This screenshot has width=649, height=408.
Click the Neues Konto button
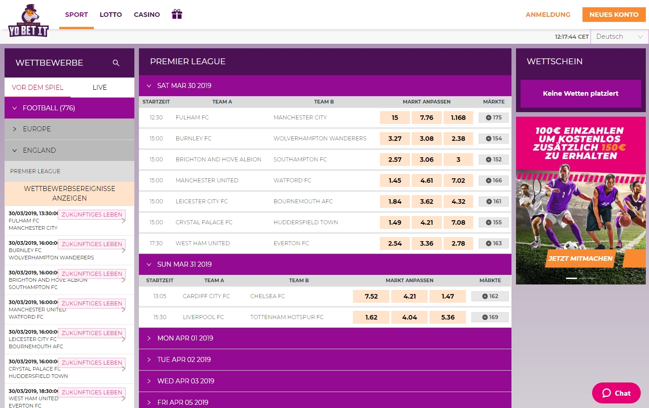coord(613,15)
